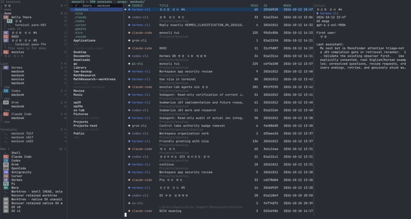Click the CL badge beside Claude Code under New
The width and height of the screenshot is (411, 219).
[x=6, y=157]
